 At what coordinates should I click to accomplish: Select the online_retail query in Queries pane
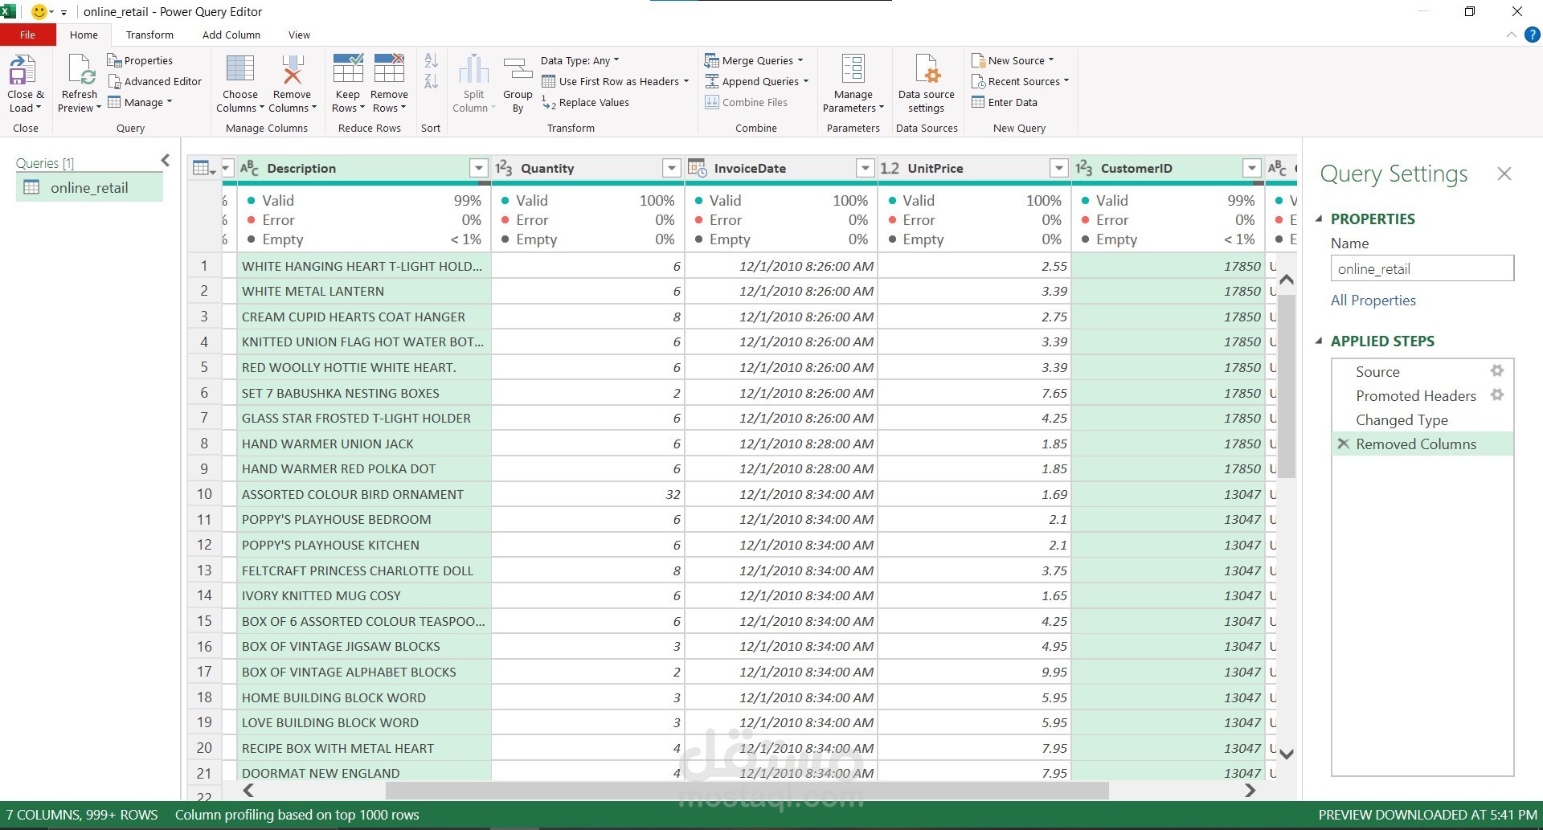[89, 187]
